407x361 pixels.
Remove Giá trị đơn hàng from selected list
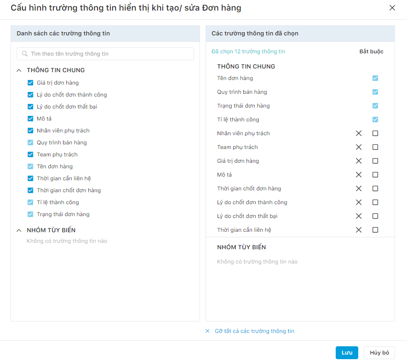tap(358, 161)
